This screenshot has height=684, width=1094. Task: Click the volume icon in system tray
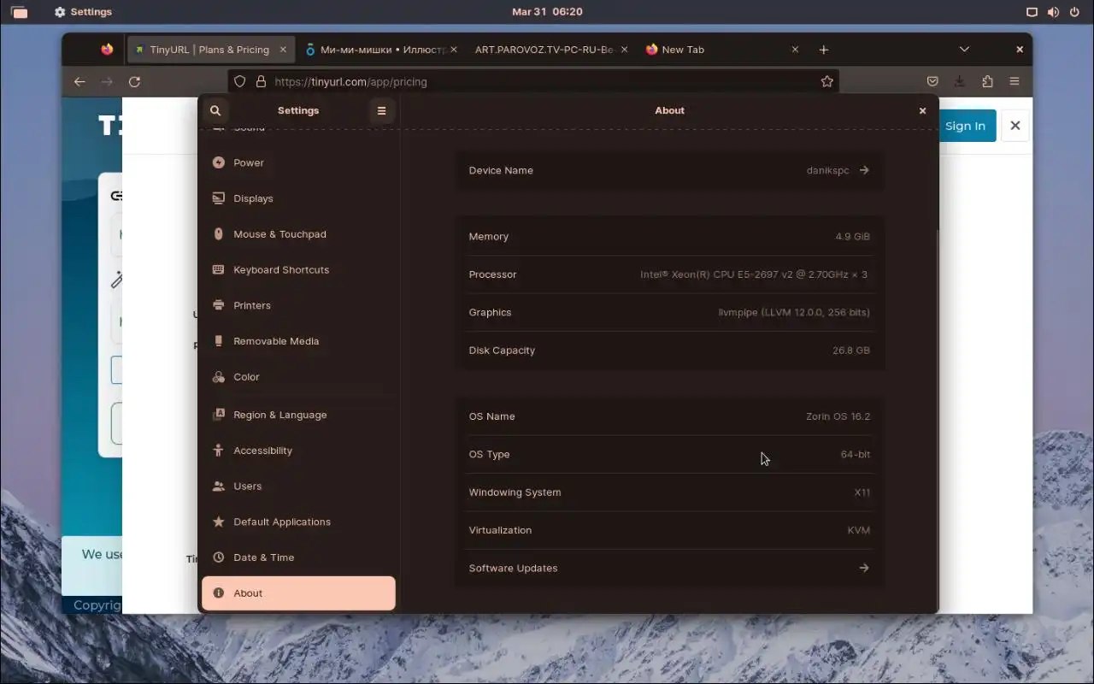point(1053,12)
